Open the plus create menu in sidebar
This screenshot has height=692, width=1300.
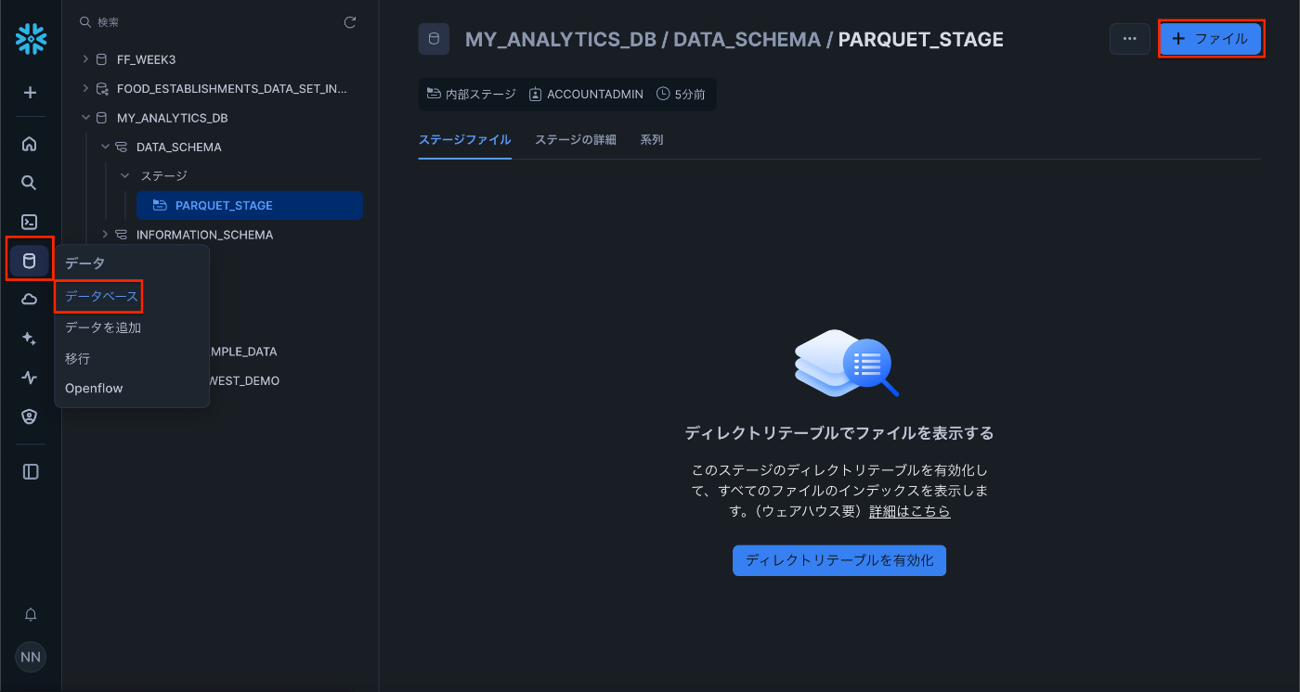(30, 93)
